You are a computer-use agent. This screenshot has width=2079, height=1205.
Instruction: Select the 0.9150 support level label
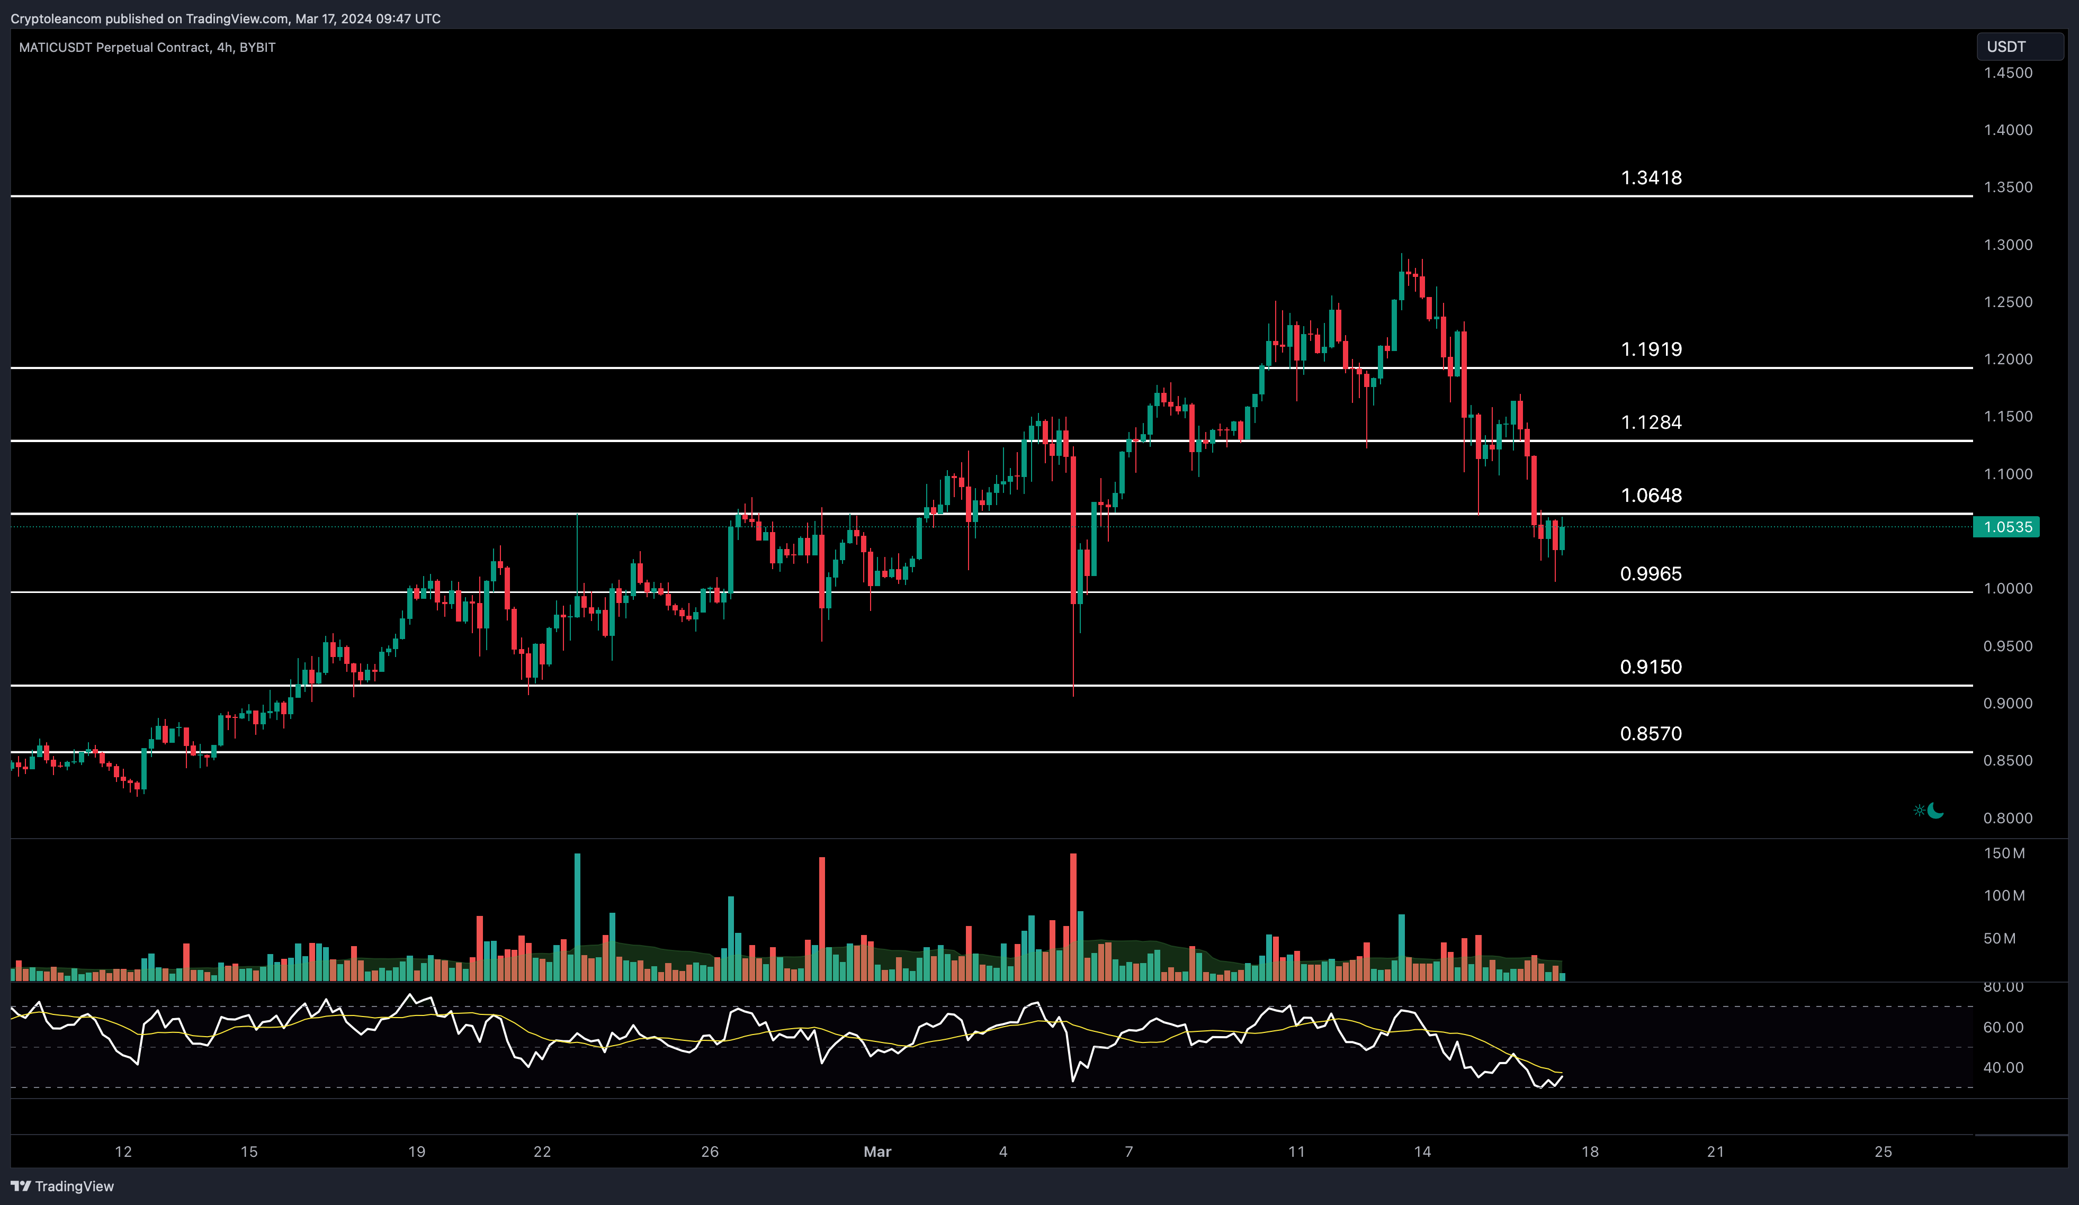(1651, 667)
